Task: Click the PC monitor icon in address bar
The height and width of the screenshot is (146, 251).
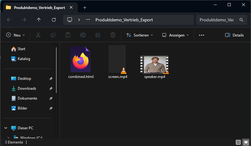Action: 70,20
